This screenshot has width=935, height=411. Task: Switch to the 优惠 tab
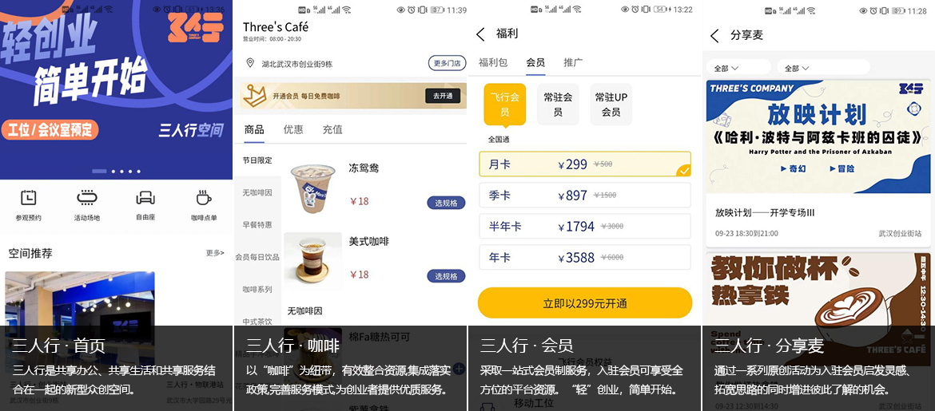tap(293, 129)
